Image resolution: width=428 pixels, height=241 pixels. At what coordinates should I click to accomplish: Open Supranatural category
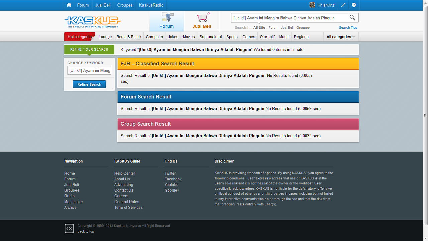click(211, 37)
